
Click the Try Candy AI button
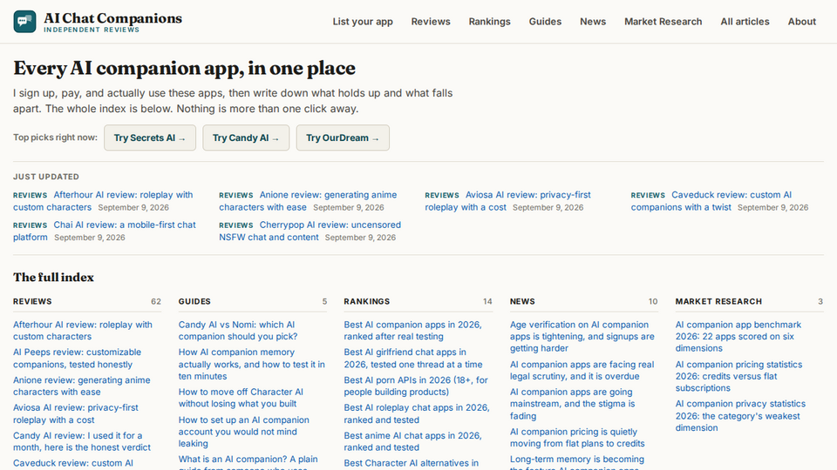pos(246,138)
